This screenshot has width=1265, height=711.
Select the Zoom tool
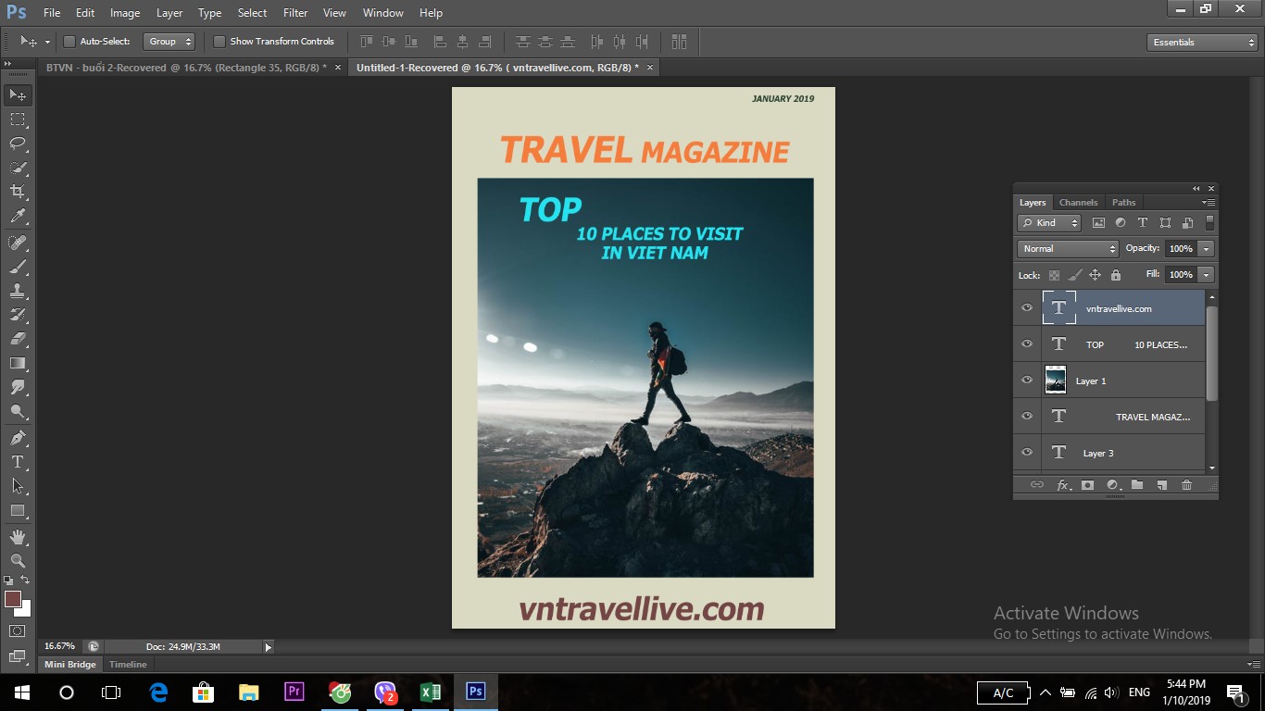tap(18, 561)
